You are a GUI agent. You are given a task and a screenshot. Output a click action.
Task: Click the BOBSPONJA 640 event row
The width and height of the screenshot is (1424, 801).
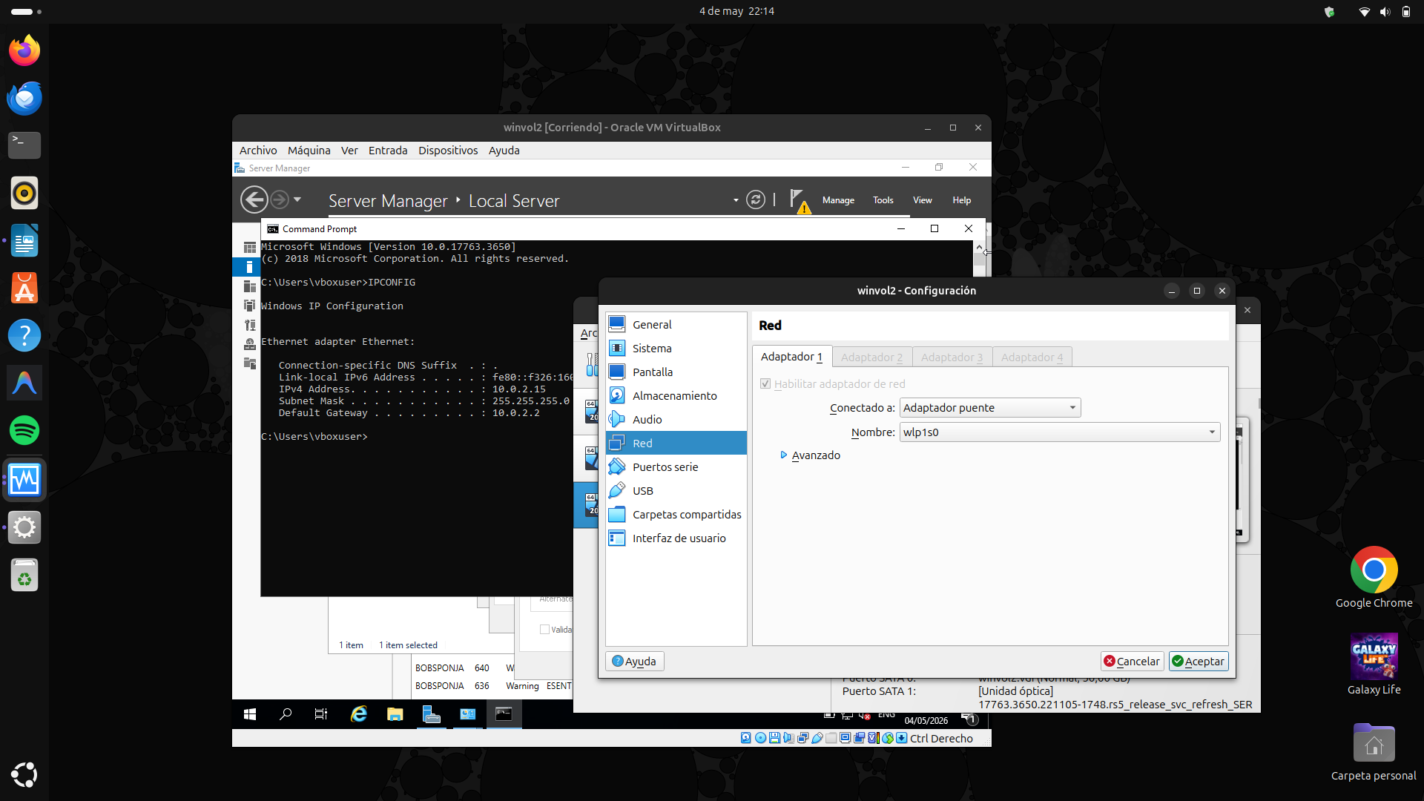493,667
